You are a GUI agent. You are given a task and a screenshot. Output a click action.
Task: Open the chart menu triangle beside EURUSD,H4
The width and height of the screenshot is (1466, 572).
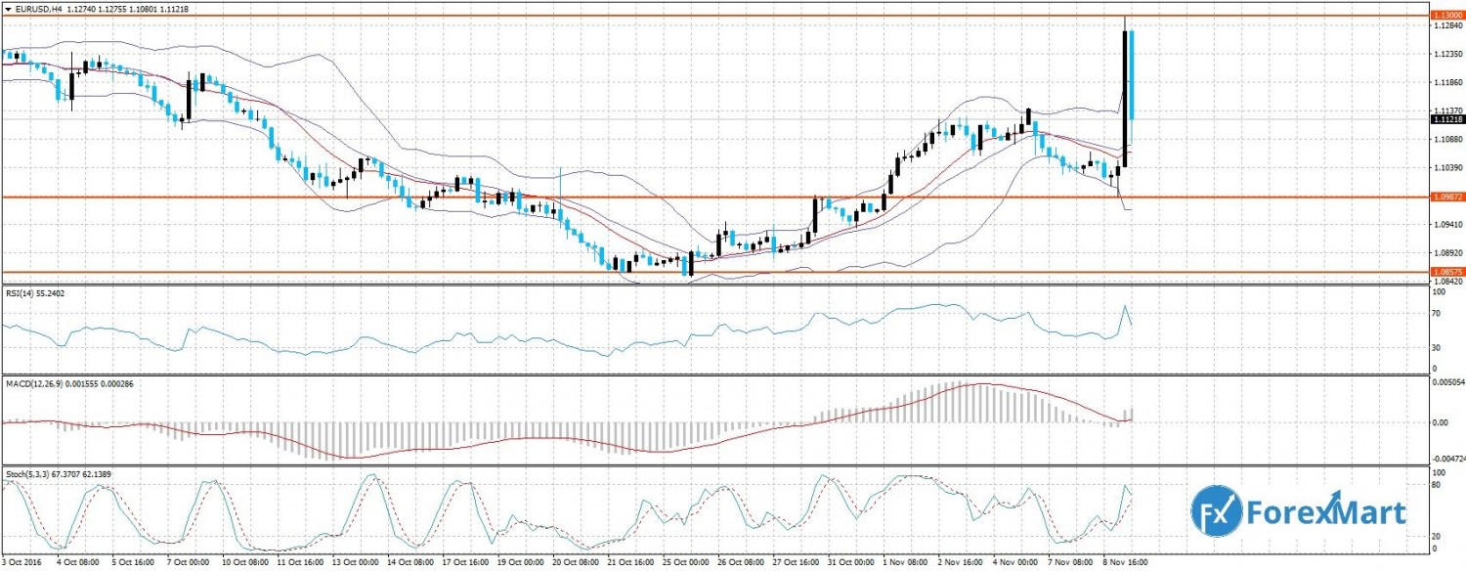pos(7,6)
